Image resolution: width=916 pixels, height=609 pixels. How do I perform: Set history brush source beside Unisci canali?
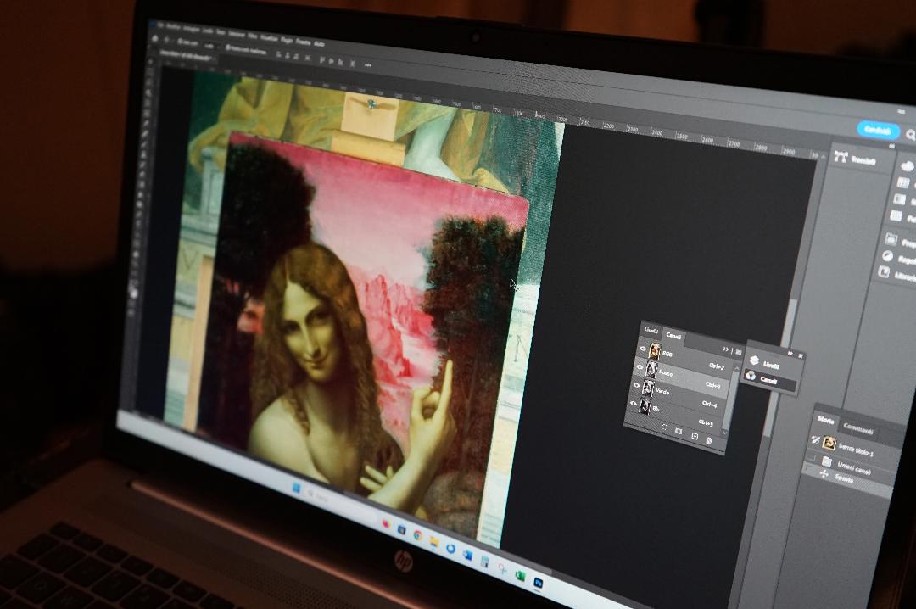pos(812,459)
